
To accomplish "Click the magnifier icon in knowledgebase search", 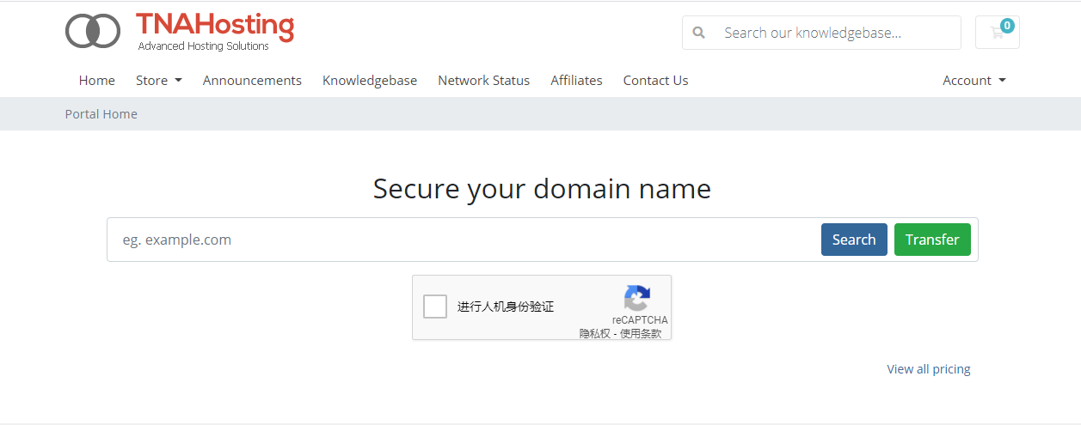I will (x=699, y=33).
